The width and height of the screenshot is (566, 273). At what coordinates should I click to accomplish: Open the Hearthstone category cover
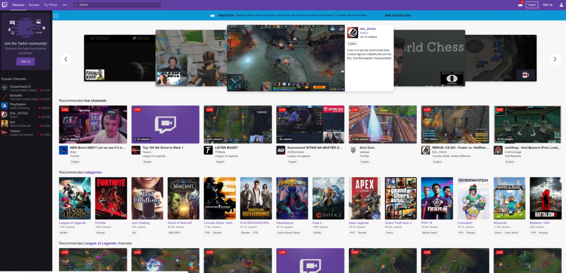click(x=292, y=198)
